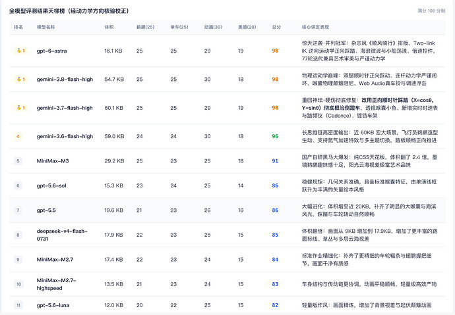Click the size value 19.6 KB
455x315 pixels.
click(x=113, y=210)
